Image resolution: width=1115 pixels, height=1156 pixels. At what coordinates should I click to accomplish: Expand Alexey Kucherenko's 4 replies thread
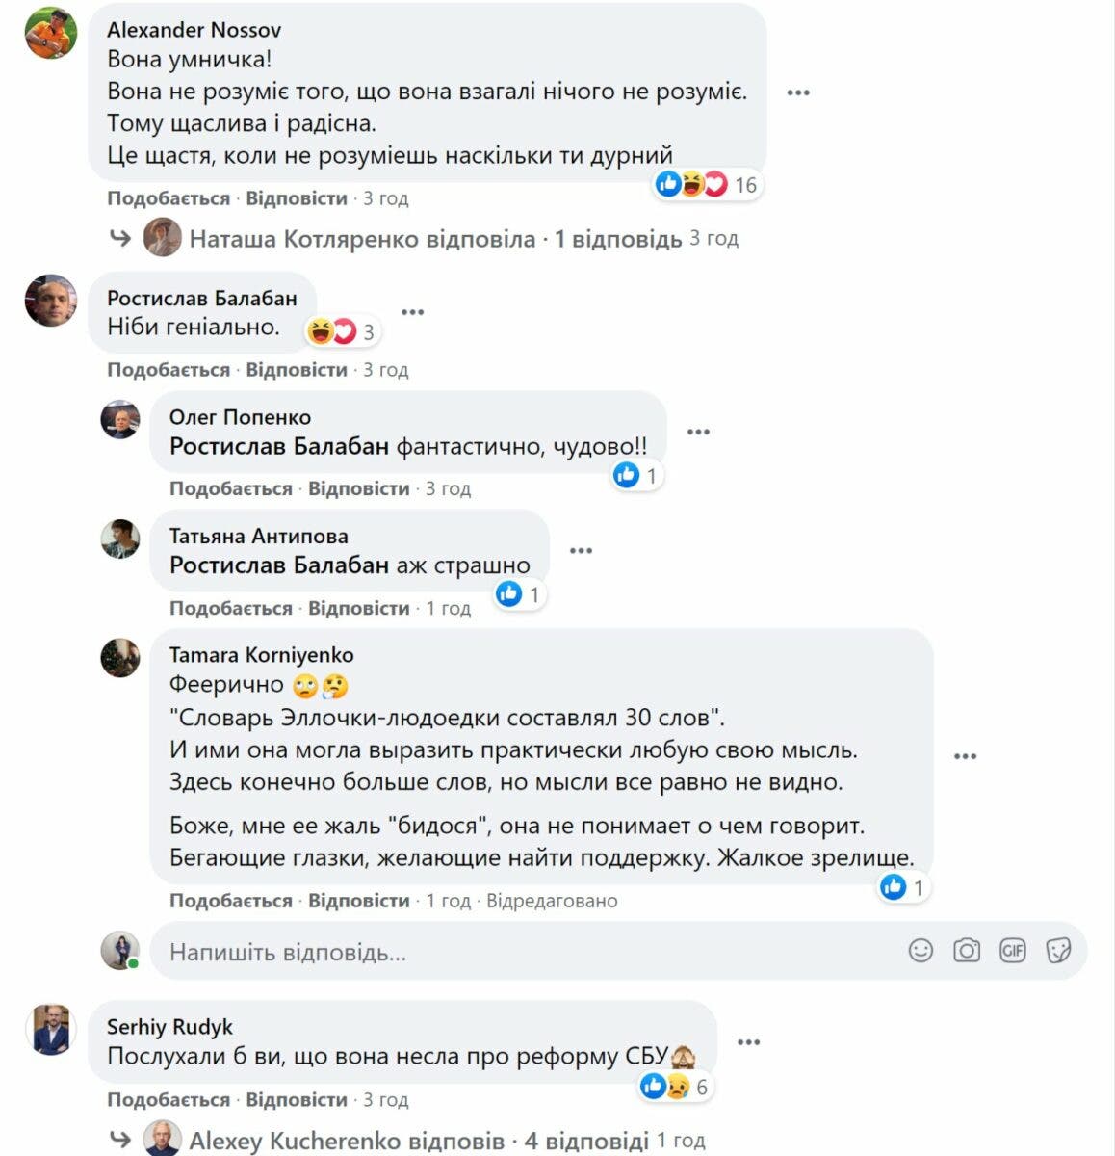[419, 1142]
